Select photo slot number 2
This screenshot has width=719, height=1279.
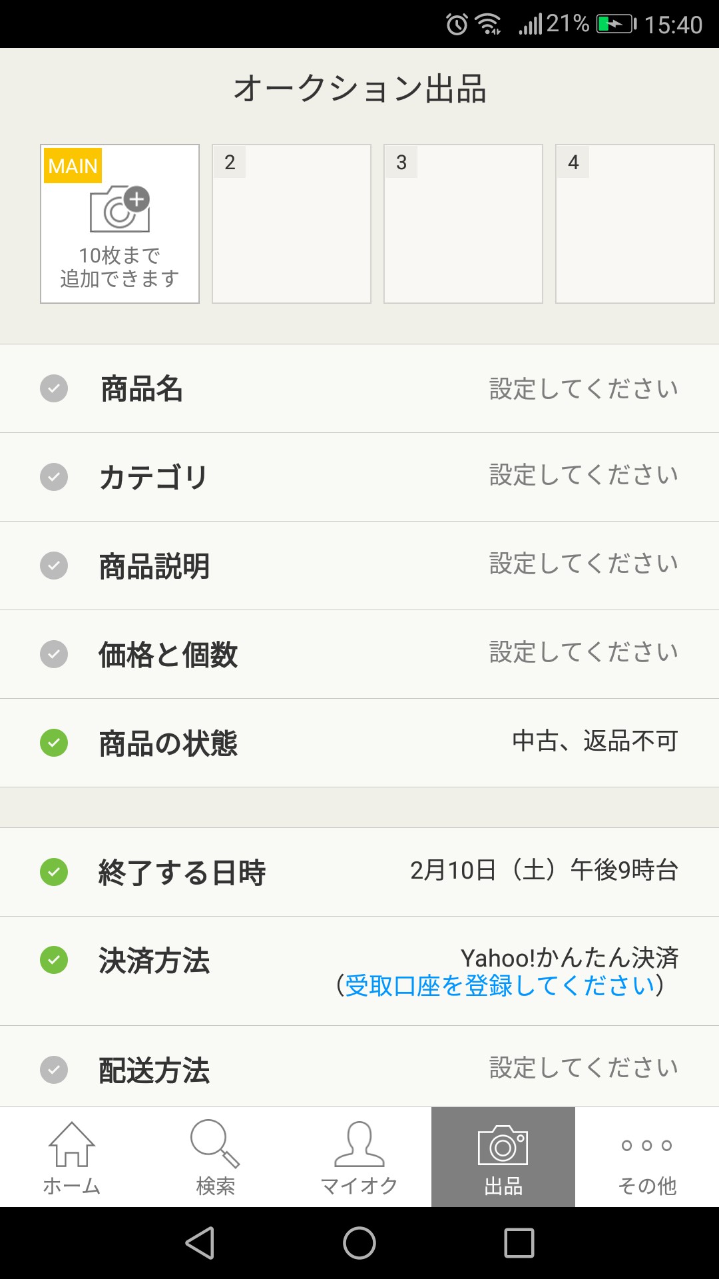tap(292, 224)
